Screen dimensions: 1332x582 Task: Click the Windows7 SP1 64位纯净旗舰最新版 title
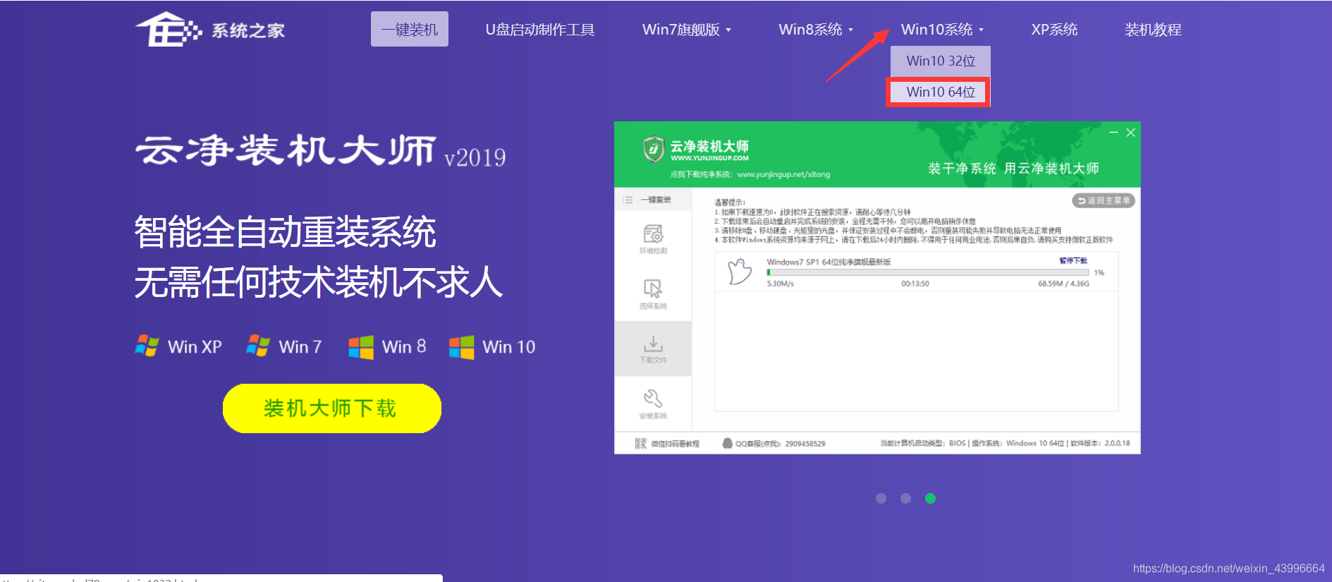click(829, 262)
